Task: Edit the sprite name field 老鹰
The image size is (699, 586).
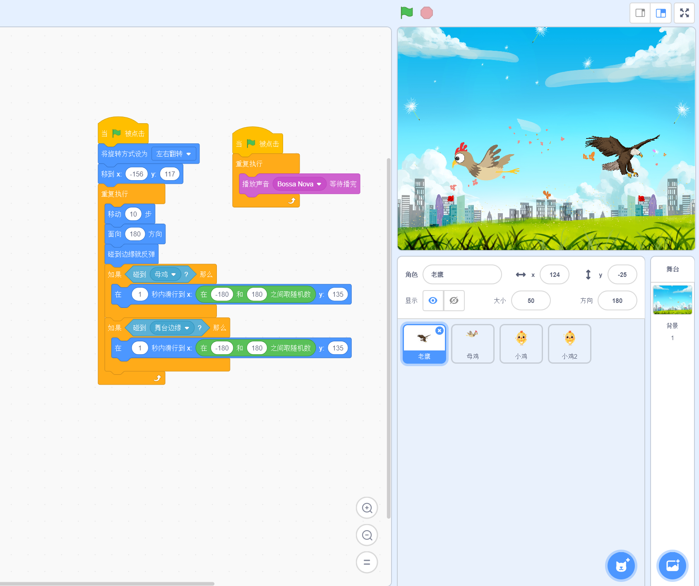Action: (x=462, y=274)
